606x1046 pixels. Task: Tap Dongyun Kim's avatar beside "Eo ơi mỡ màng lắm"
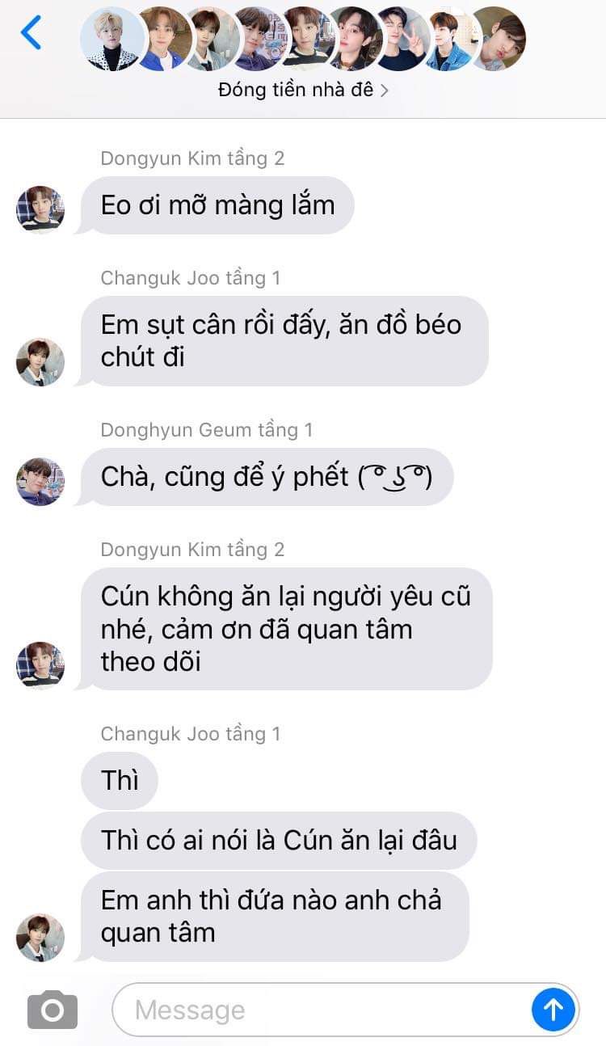[x=40, y=209]
